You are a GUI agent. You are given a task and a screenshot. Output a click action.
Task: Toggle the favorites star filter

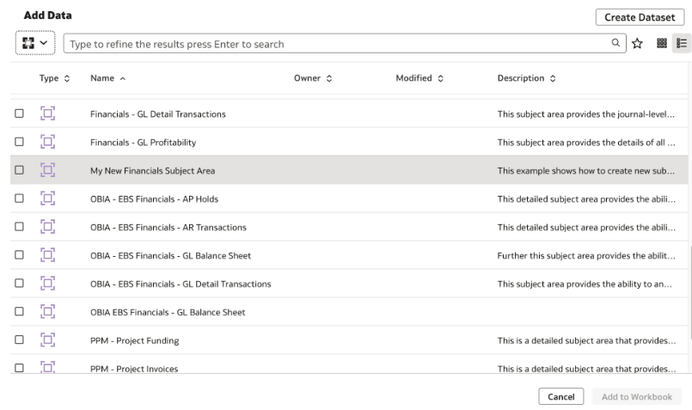coord(637,43)
